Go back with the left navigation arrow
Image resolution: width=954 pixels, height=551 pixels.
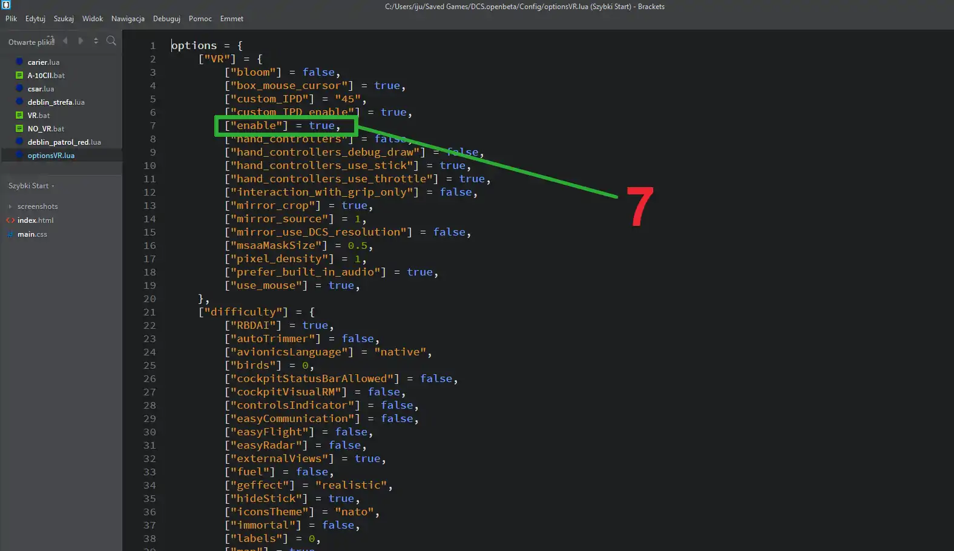pos(65,41)
